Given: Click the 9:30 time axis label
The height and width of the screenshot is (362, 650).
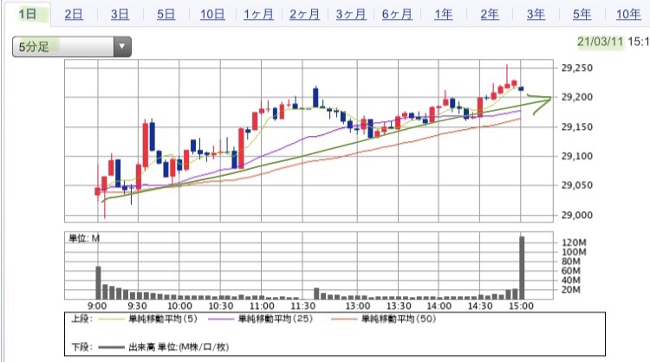Looking at the screenshot, I should click(x=137, y=306).
